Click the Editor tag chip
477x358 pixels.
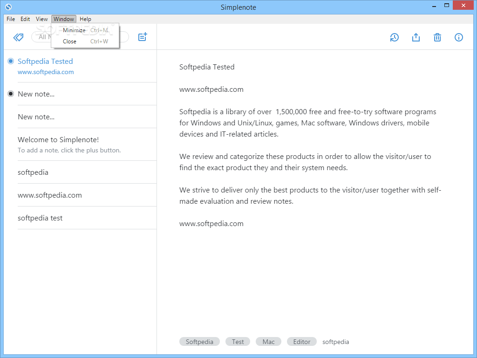[x=301, y=342]
